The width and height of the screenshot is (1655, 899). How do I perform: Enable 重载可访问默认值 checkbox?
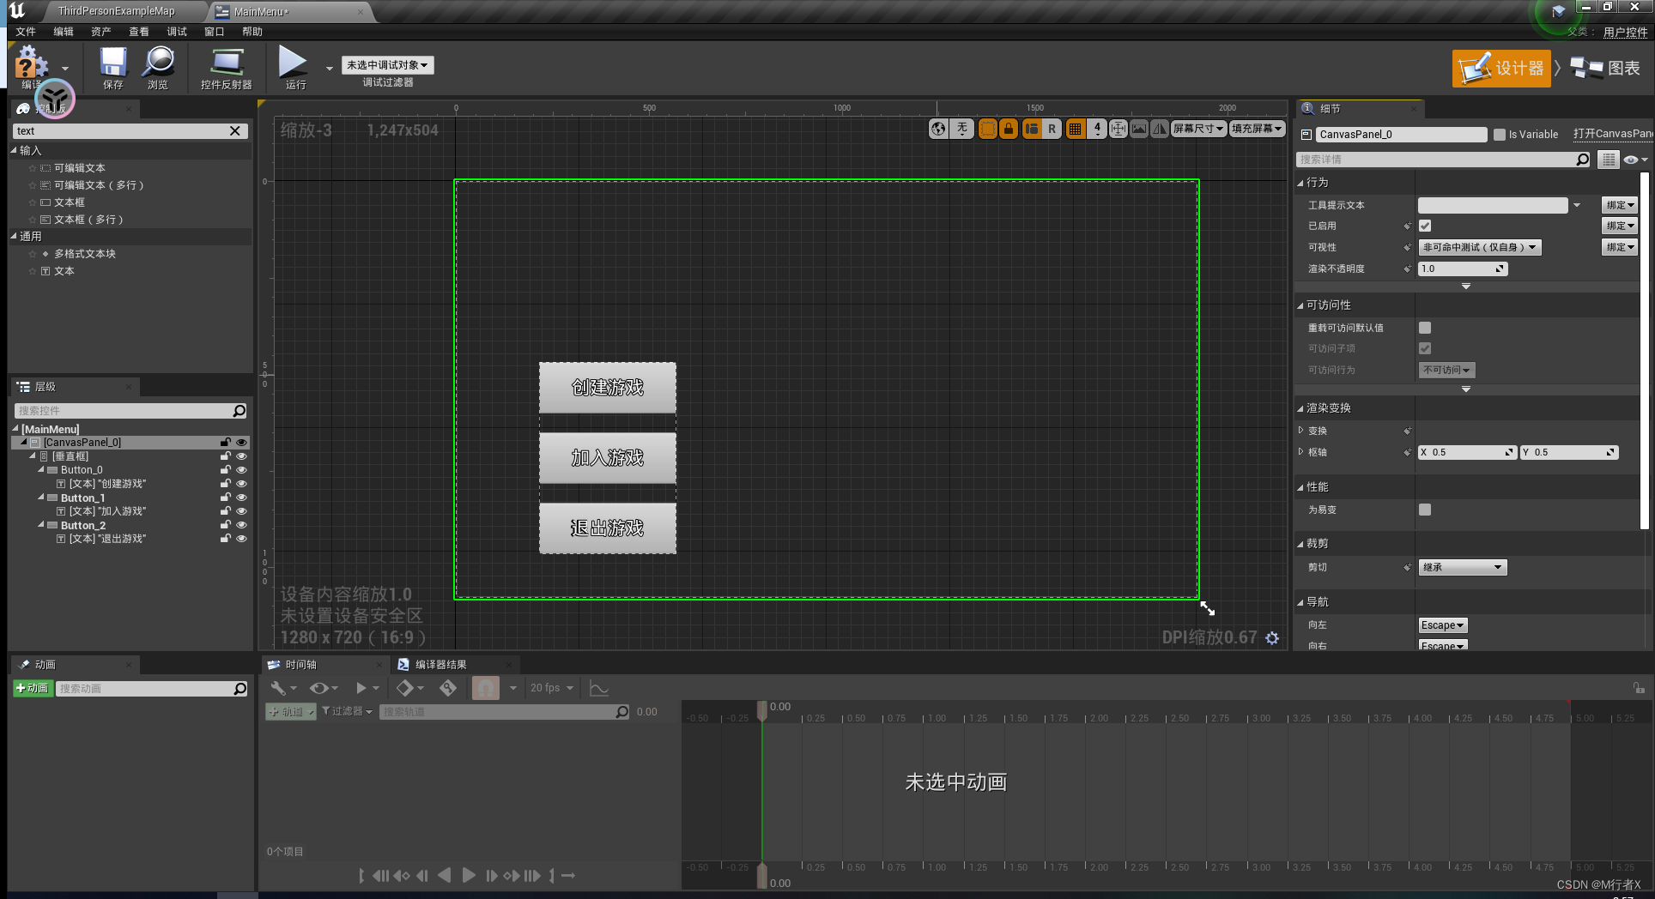pyautogui.click(x=1425, y=328)
